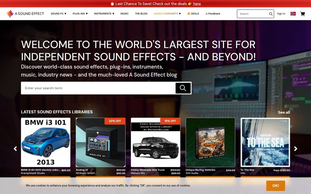The image size is (311, 194).
Task: Click the $89.00 sale price
Action: point(176,174)
